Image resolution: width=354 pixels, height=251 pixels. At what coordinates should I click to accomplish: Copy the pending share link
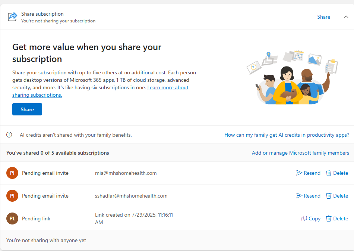tap(311, 219)
